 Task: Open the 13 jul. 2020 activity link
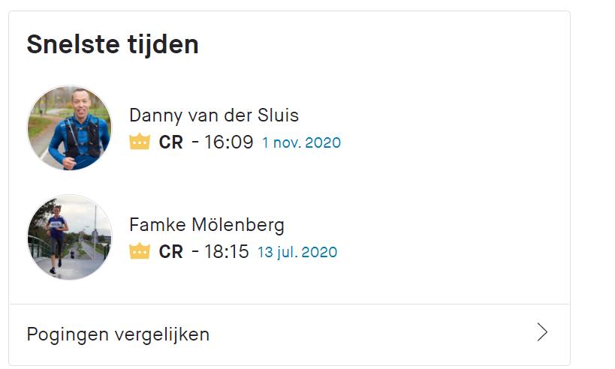coord(297,252)
